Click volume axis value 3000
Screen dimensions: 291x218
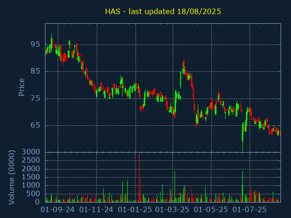[31, 152]
